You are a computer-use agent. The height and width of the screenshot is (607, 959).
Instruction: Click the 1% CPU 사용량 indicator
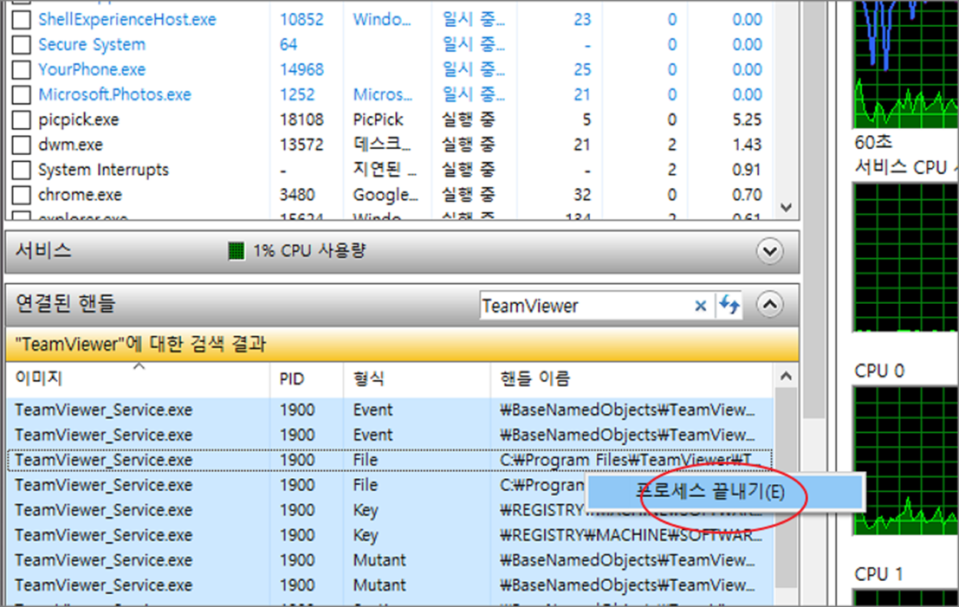pos(298,251)
